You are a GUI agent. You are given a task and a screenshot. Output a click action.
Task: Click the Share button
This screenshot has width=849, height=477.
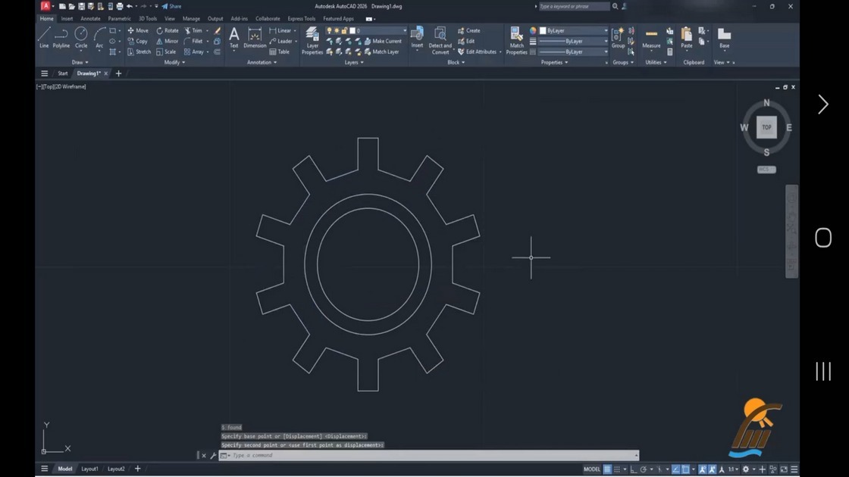click(171, 7)
